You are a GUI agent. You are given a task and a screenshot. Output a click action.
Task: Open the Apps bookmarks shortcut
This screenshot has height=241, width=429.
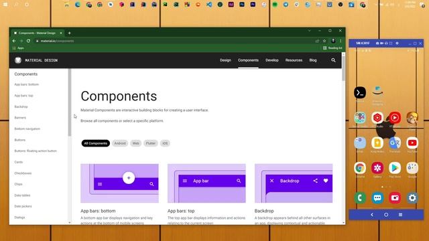[x=18, y=48]
